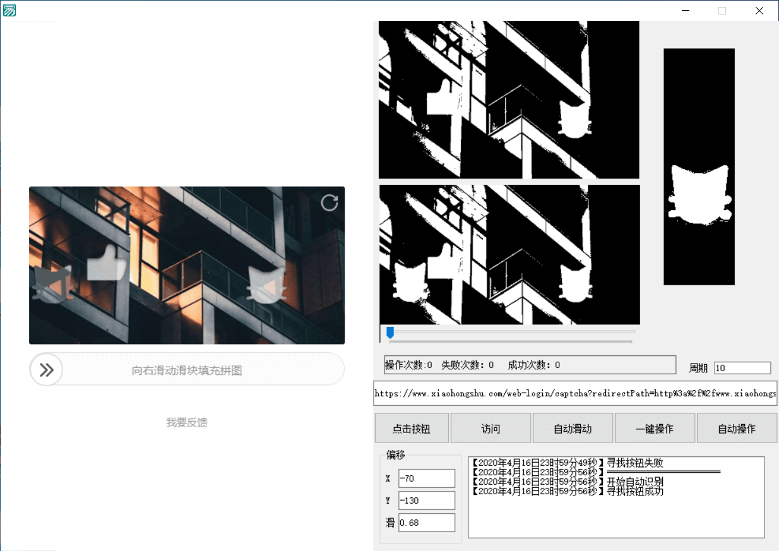Click the 自动滑动 button
This screenshot has height=551, width=779.
[573, 428]
